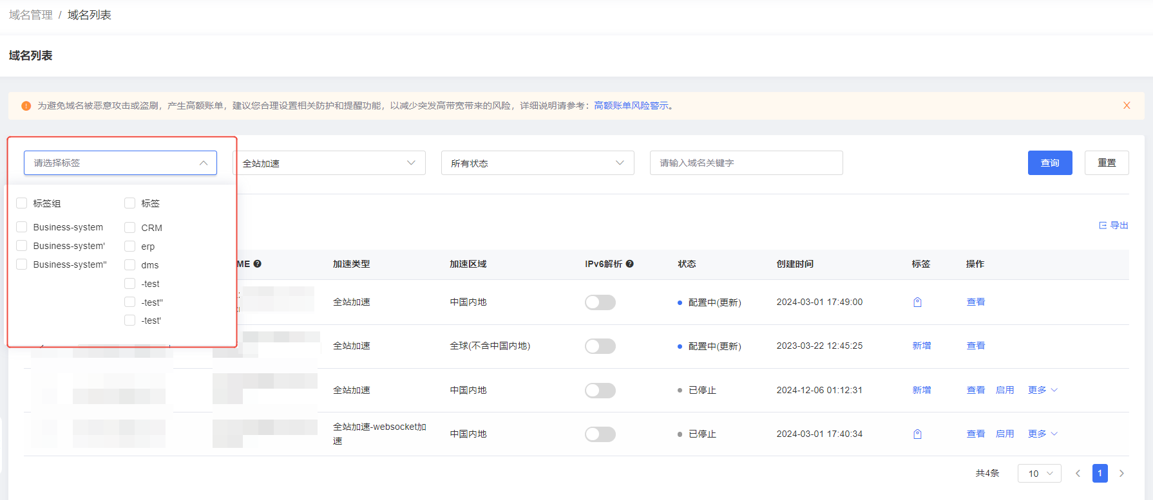This screenshot has height=500, width=1153.
Task: Check the -test' tag checkbox
Action: (x=130, y=320)
